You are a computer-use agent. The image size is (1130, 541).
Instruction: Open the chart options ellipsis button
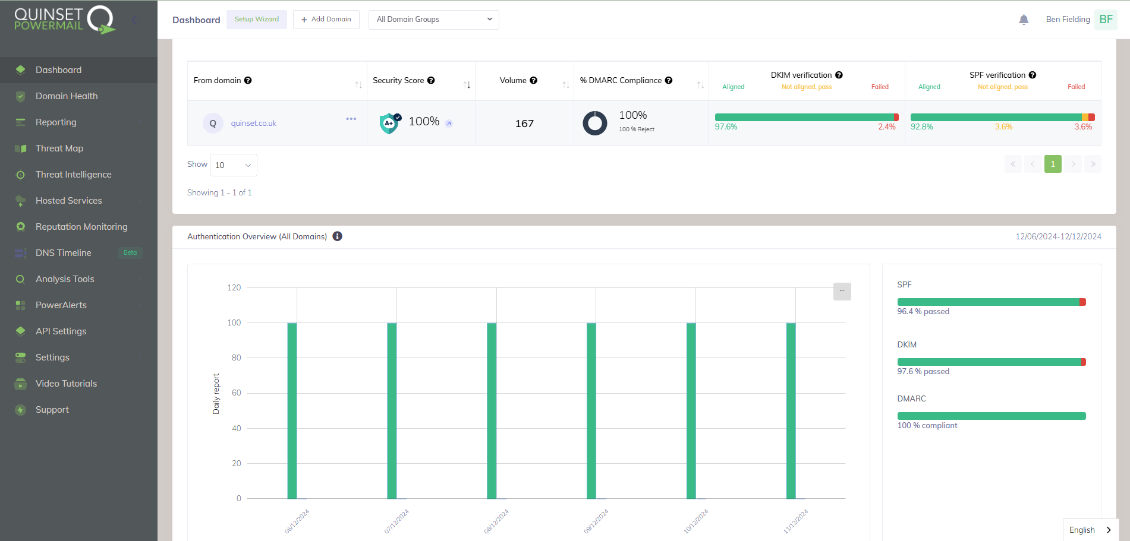tap(842, 291)
